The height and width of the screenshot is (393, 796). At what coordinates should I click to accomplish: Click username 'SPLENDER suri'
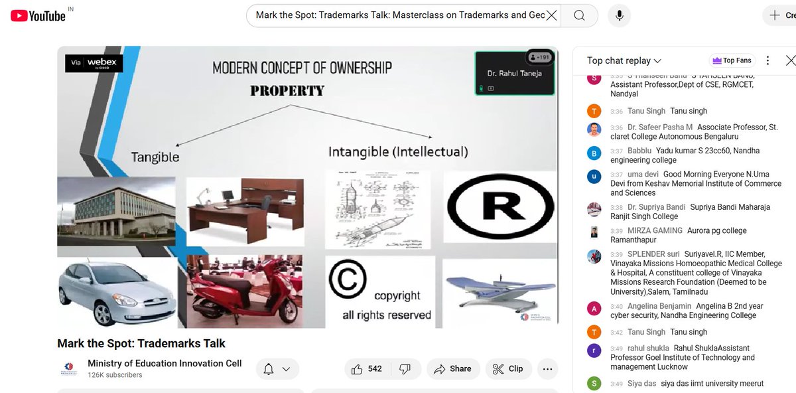[653, 254]
